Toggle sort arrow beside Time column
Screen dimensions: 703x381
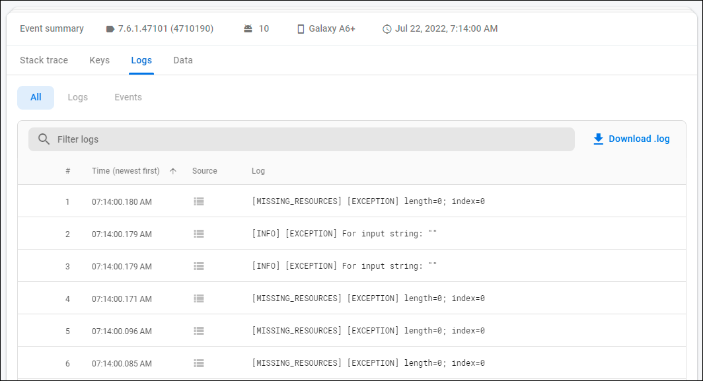coord(173,171)
